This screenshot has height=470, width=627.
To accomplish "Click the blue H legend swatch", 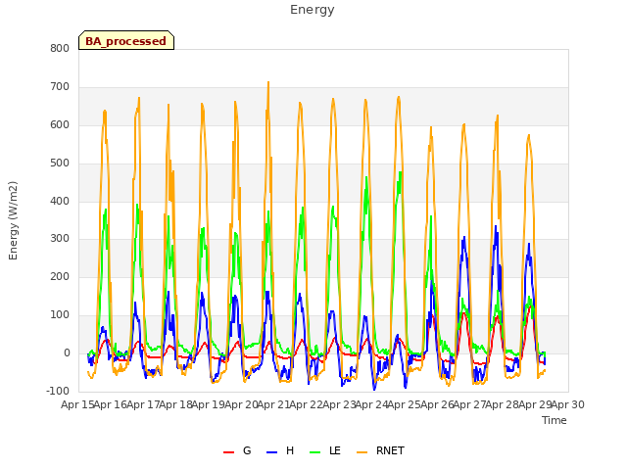I will pos(271,451).
